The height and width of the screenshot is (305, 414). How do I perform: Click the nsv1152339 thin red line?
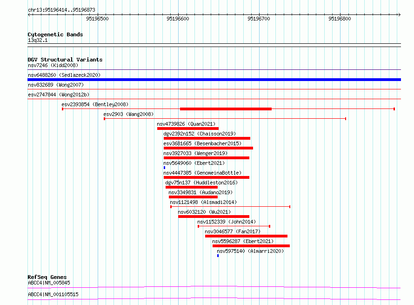point(234,226)
